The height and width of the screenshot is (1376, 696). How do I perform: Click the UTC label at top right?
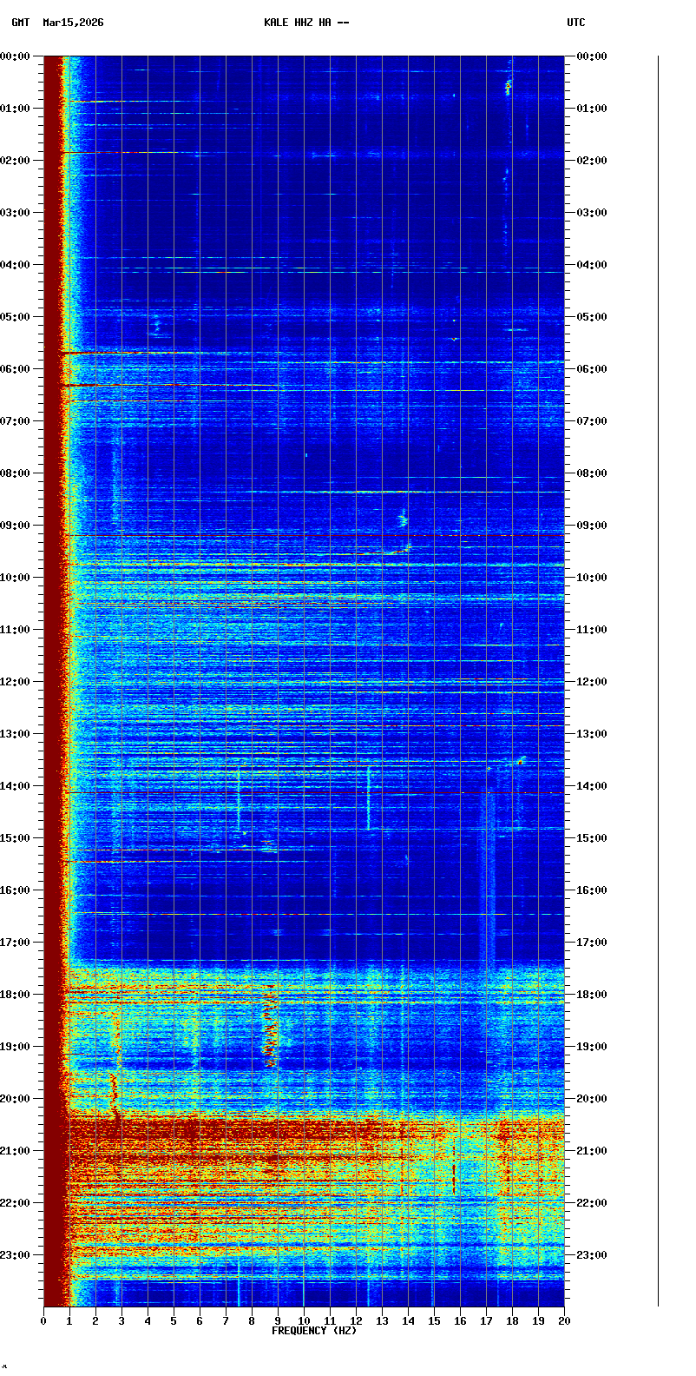pyautogui.click(x=576, y=23)
